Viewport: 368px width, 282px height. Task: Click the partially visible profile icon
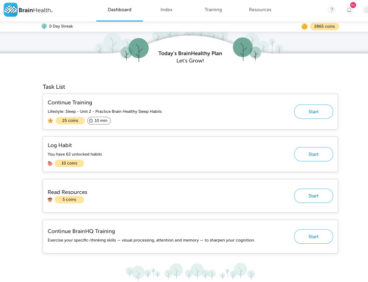coord(366,10)
